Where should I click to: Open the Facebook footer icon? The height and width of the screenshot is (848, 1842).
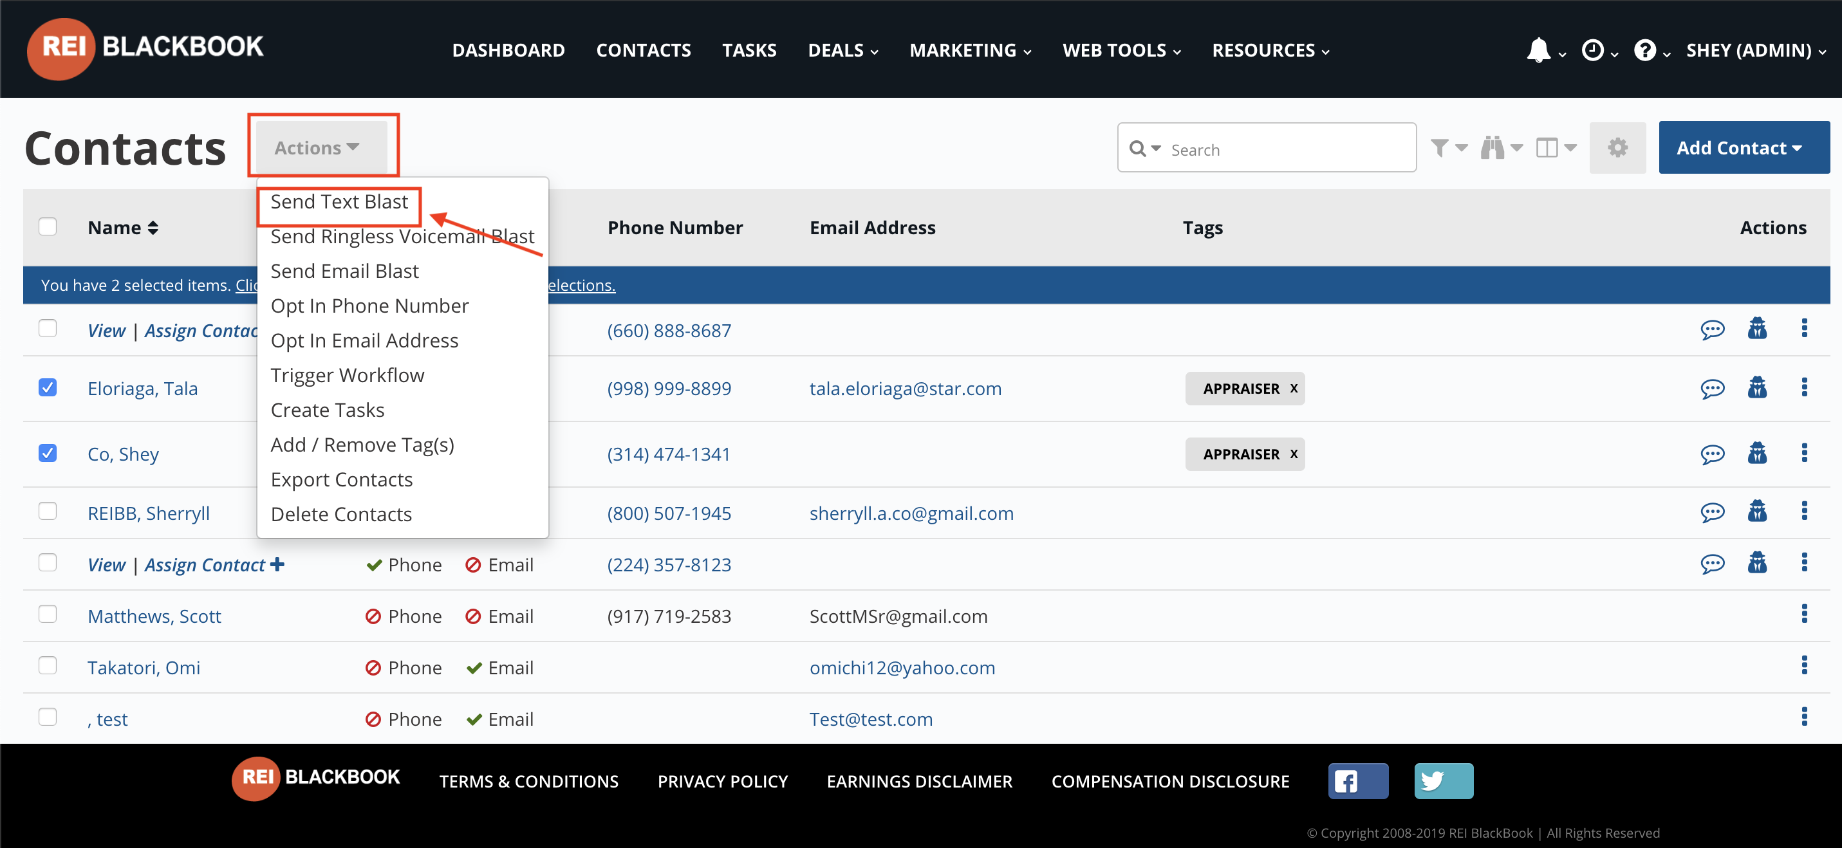click(1358, 781)
